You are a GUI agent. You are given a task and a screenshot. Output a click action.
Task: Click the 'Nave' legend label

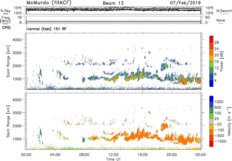pyautogui.click(x=220, y=20)
